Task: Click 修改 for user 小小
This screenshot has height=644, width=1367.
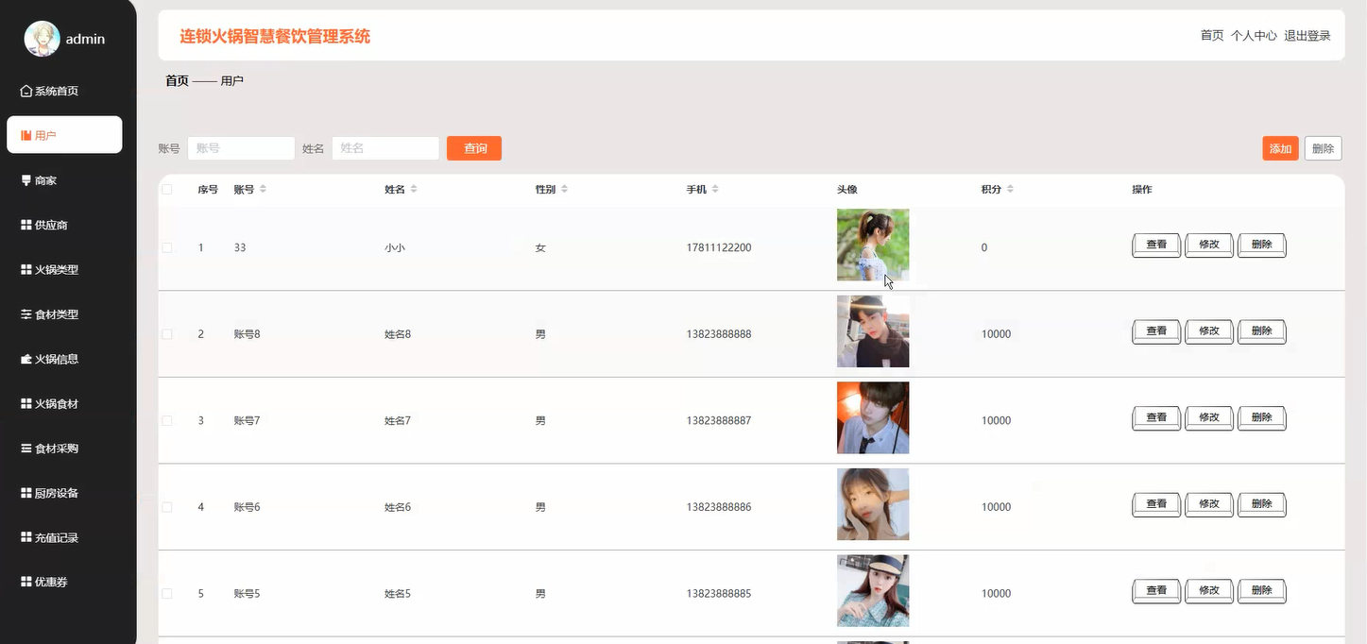Action: (1209, 246)
